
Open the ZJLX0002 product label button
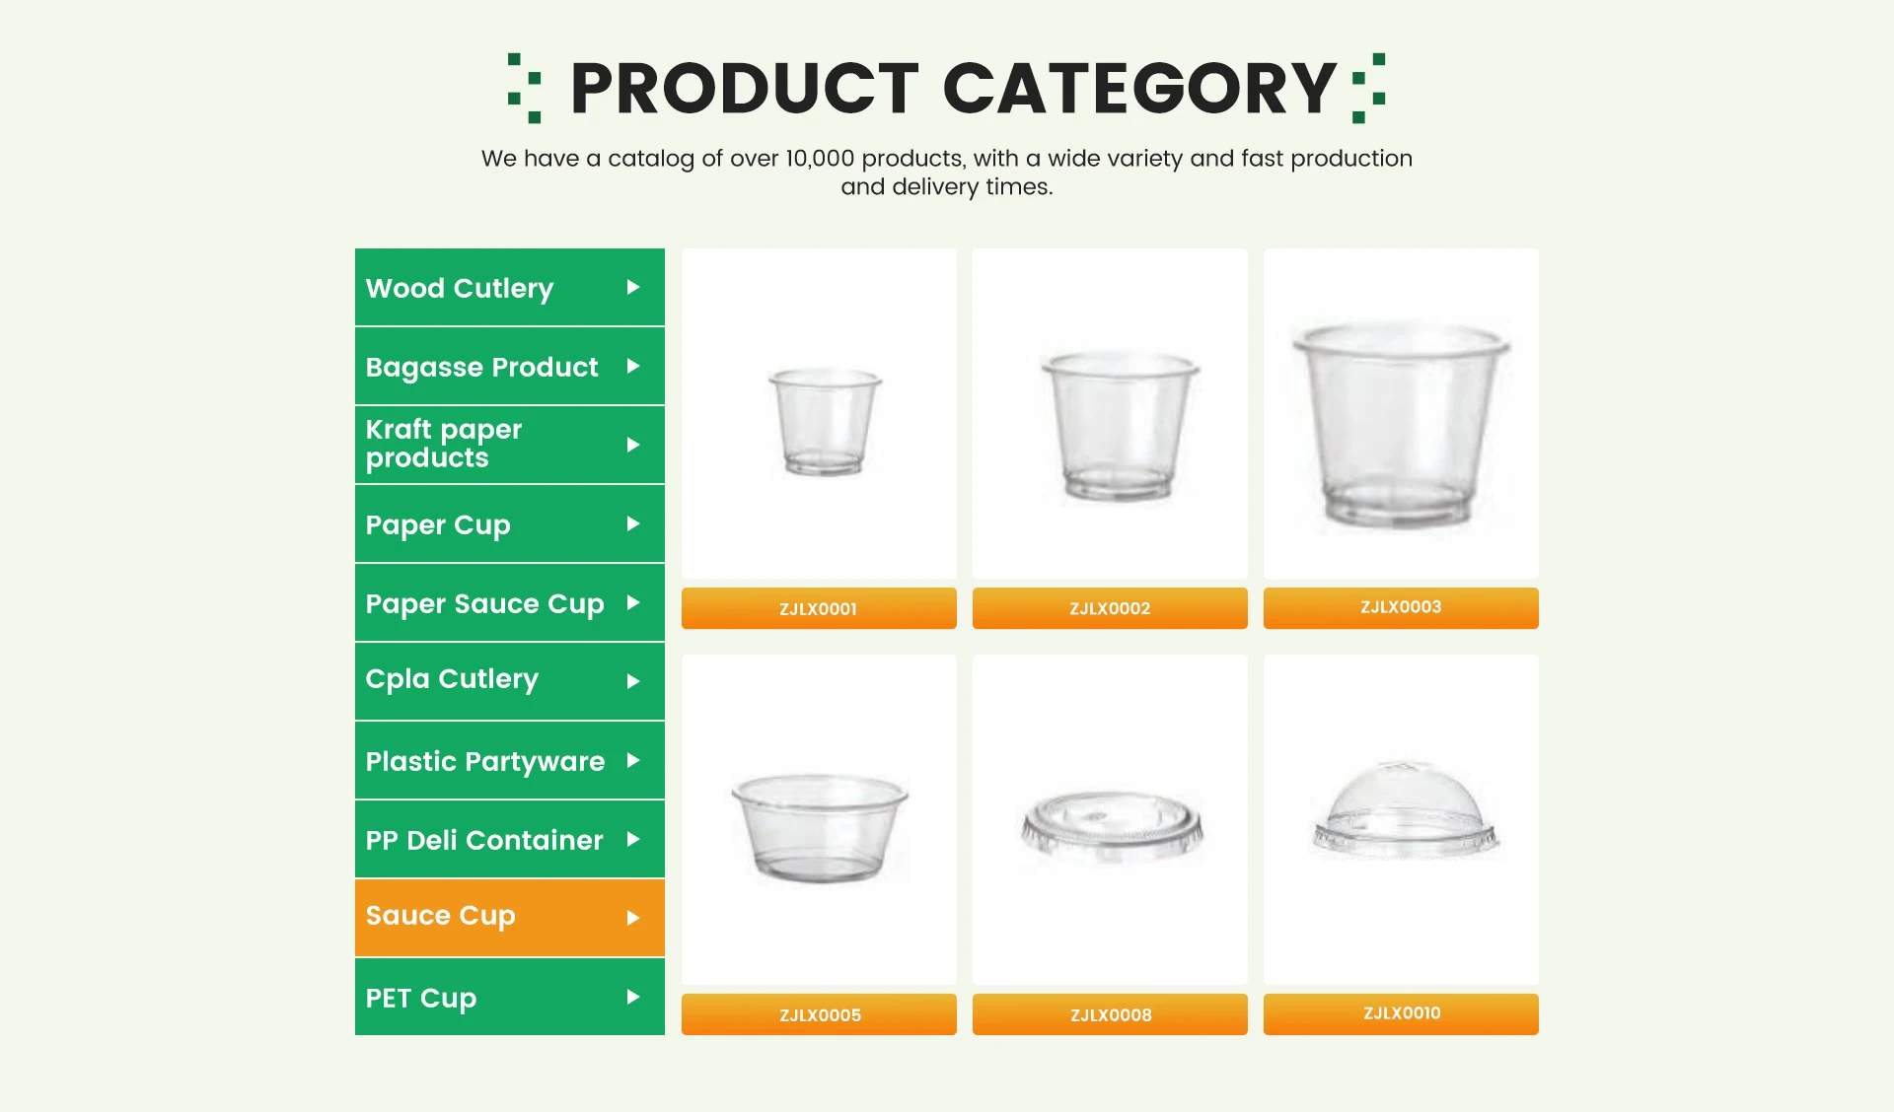(1110, 608)
